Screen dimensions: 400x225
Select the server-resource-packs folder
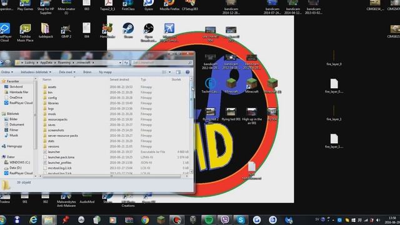62,136
